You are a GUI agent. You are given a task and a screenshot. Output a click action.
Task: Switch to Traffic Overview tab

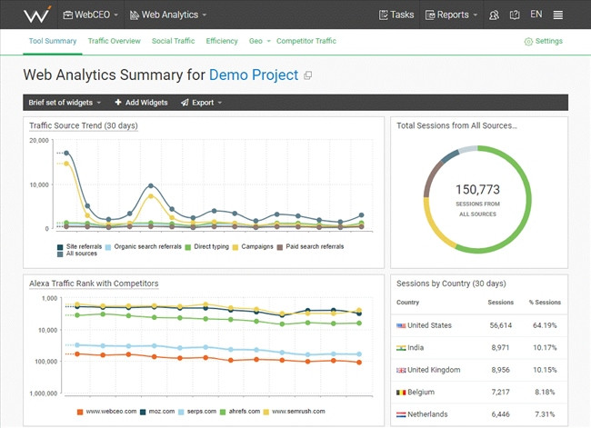[115, 41]
